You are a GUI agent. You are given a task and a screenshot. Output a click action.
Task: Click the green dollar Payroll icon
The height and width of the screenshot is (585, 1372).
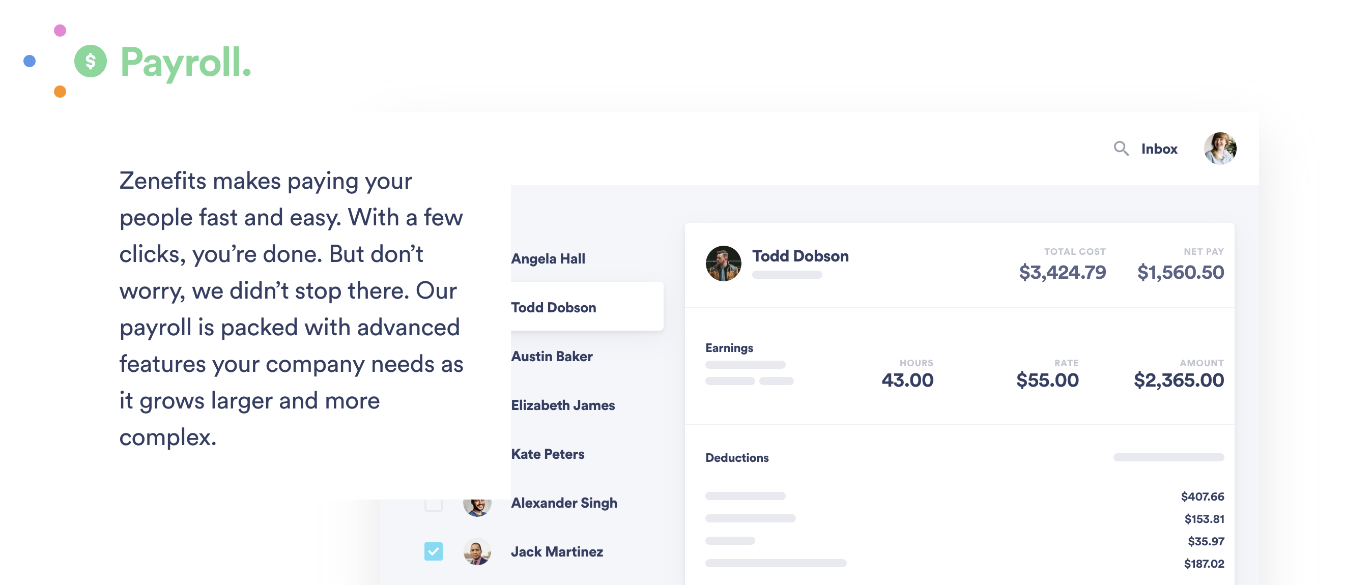[x=90, y=61]
